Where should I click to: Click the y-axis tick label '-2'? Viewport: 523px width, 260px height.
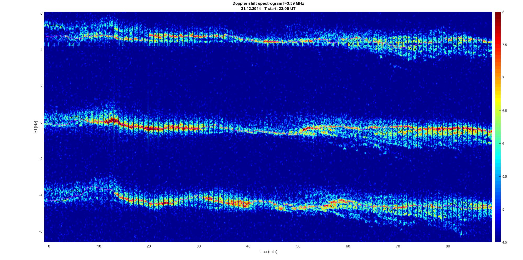tap(41, 159)
